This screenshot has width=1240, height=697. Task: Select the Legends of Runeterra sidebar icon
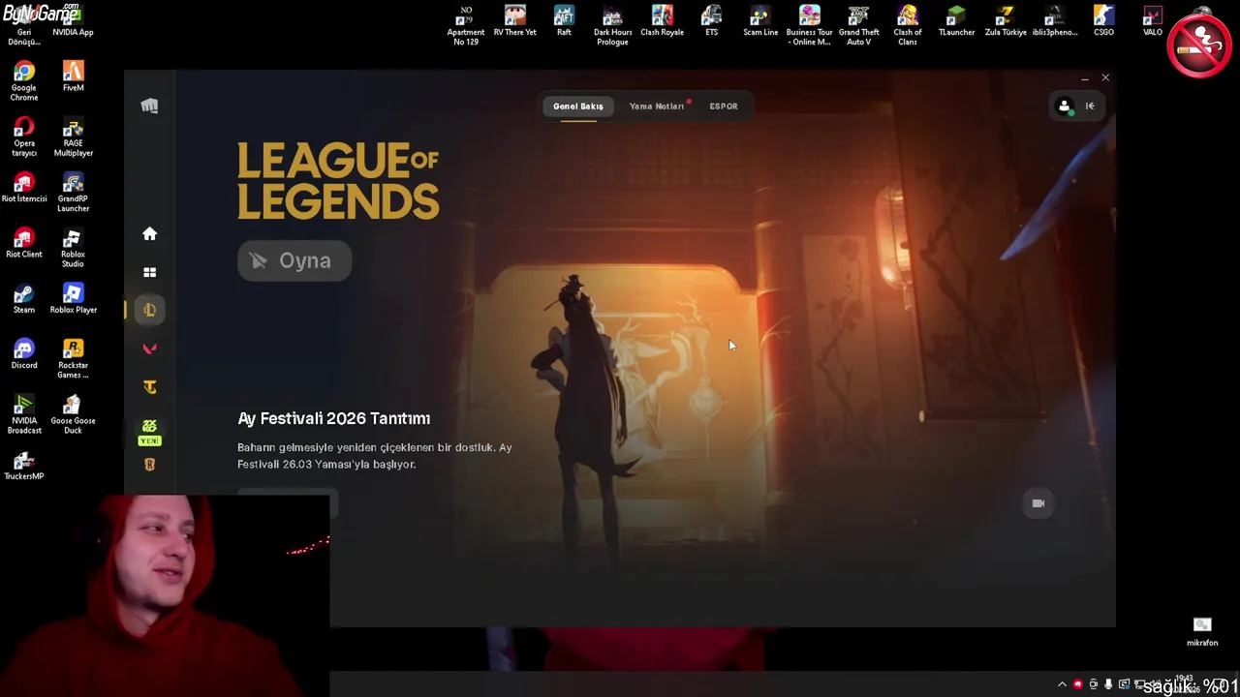149,465
